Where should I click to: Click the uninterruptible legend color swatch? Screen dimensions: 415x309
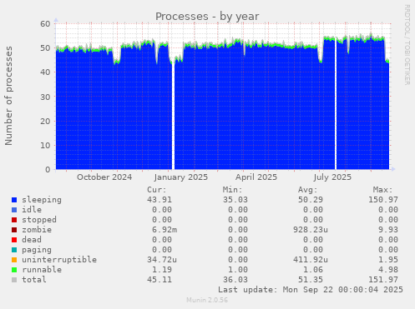(14, 260)
